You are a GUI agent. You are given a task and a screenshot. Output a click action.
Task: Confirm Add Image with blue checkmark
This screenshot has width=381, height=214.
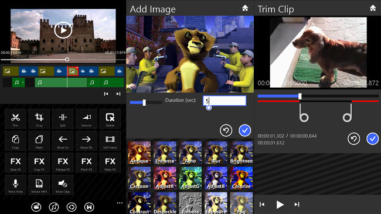pyautogui.click(x=244, y=130)
